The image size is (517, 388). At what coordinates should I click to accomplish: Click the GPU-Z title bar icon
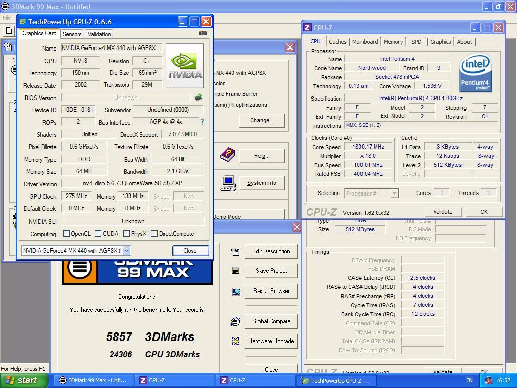pos(22,21)
